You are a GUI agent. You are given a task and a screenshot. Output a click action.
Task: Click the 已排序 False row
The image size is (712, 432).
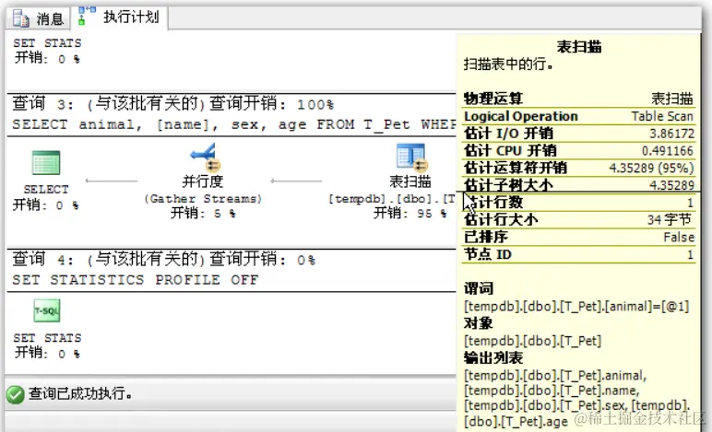[578, 237]
